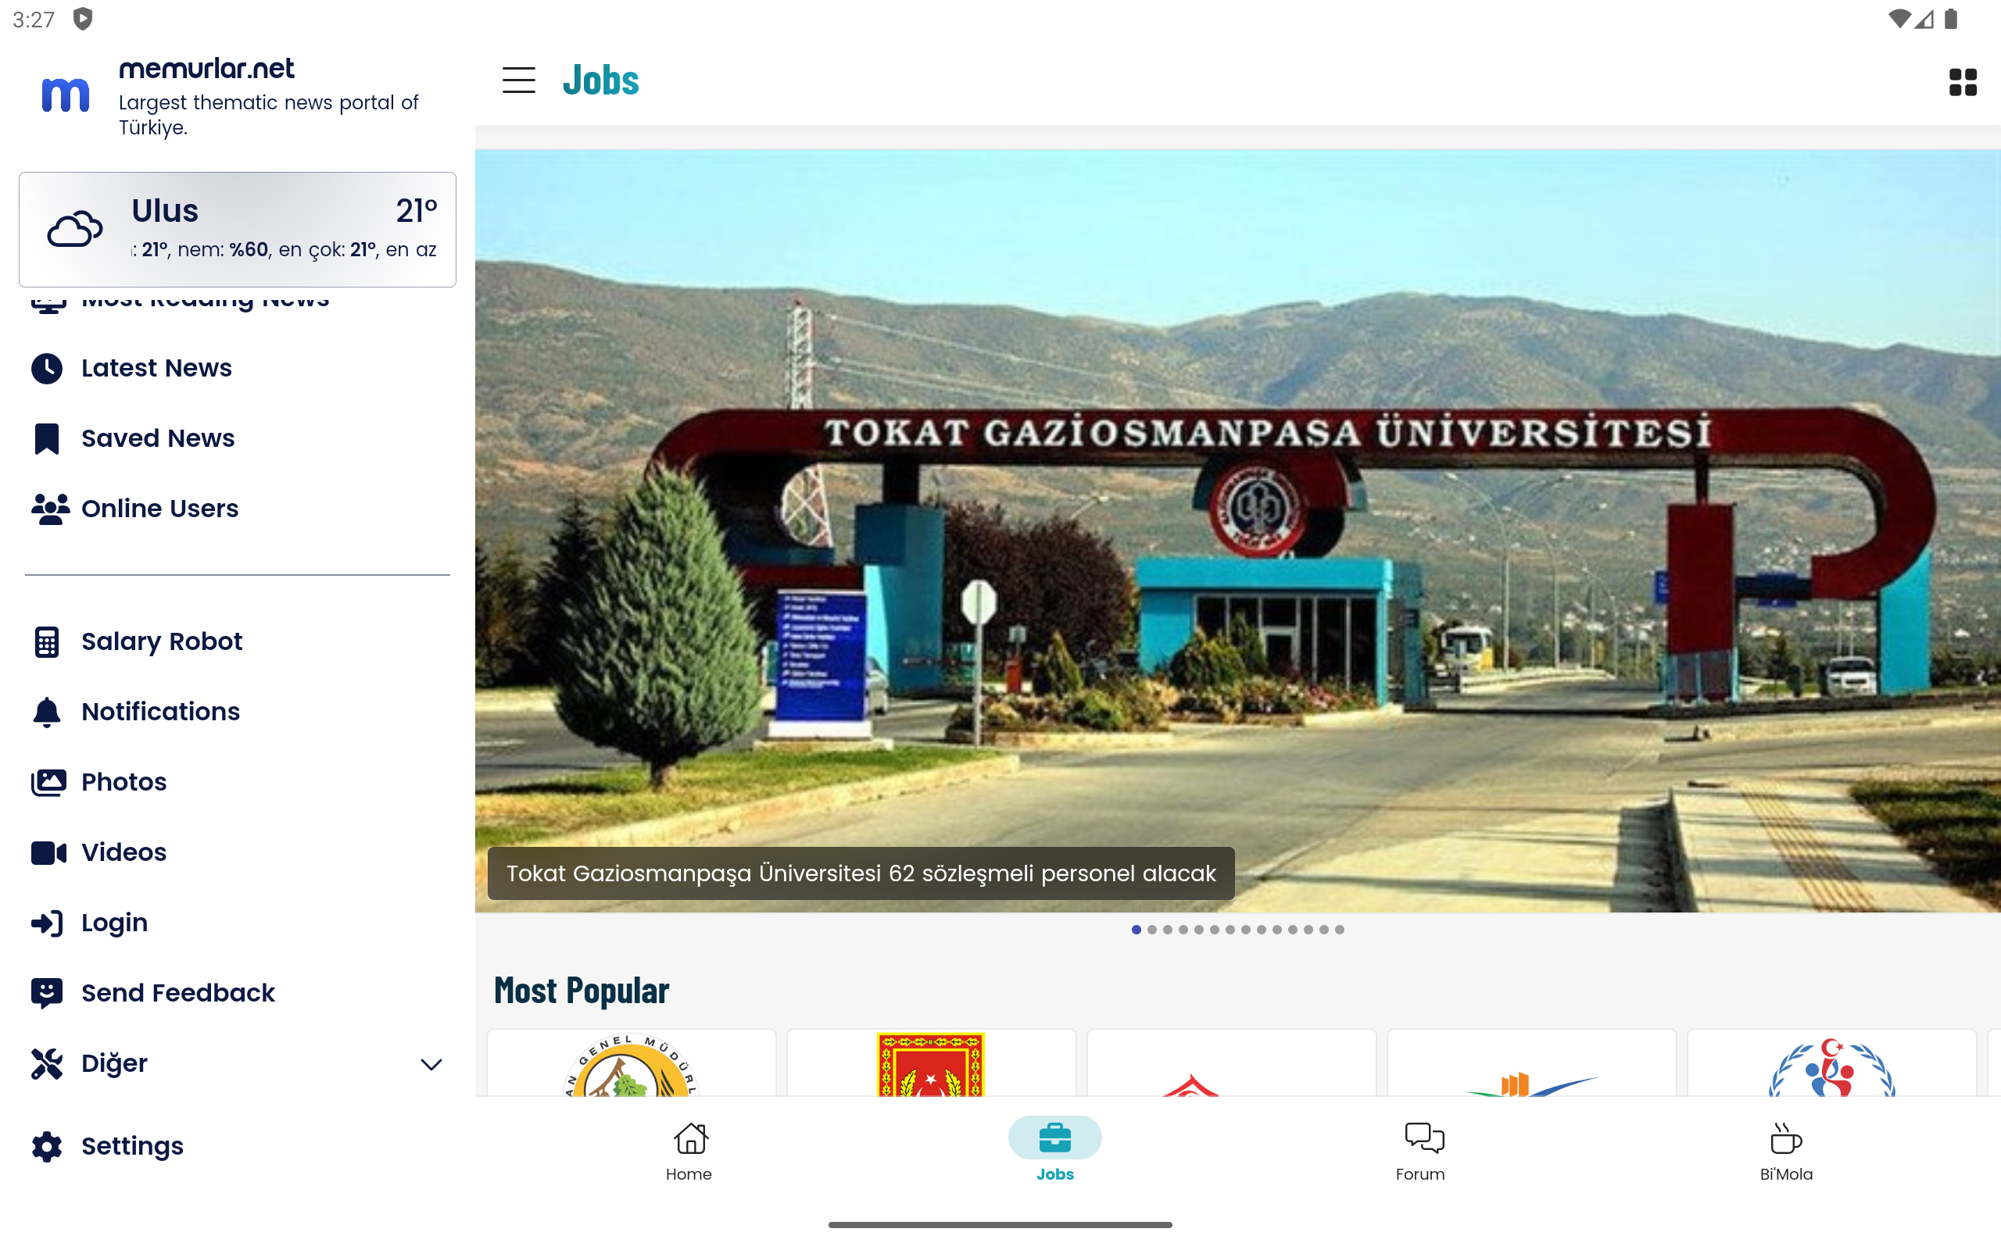Viewport: 2001px width, 1250px height.
Task: Click the gear icon beside Settings
Action: click(x=47, y=1146)
